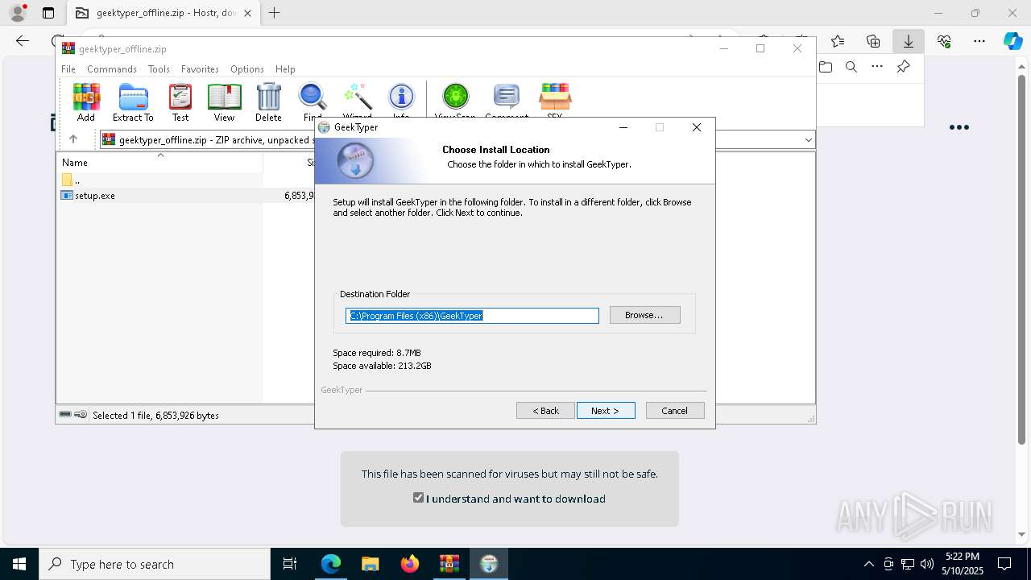Go up one folder in WinRAR
Screen dimensions: 1031x580
click(x=72, y=139)
